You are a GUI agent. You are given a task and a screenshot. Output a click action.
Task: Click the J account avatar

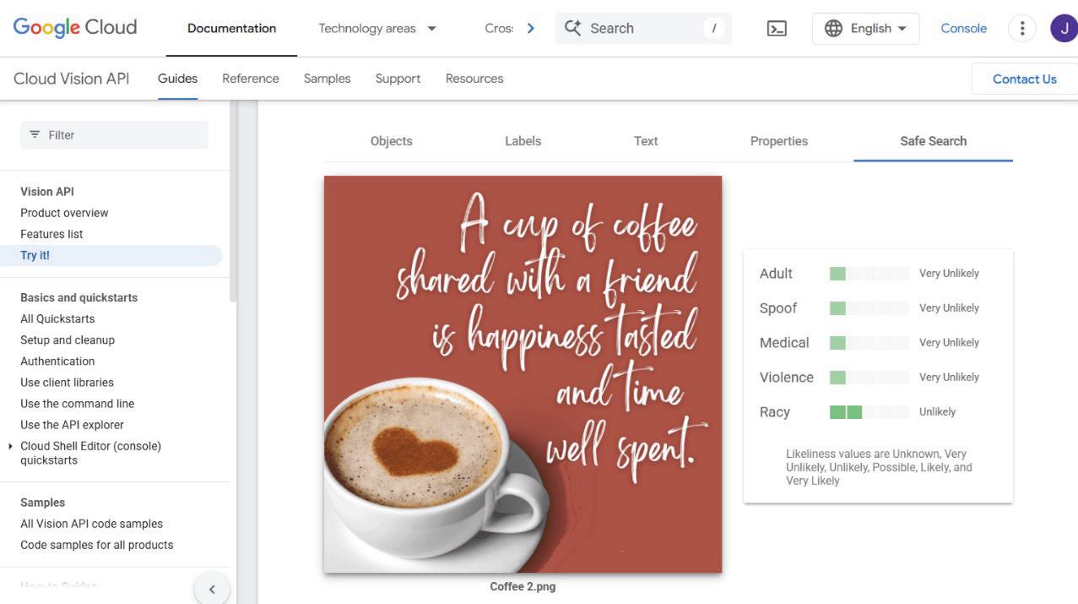pos(1064,28)
